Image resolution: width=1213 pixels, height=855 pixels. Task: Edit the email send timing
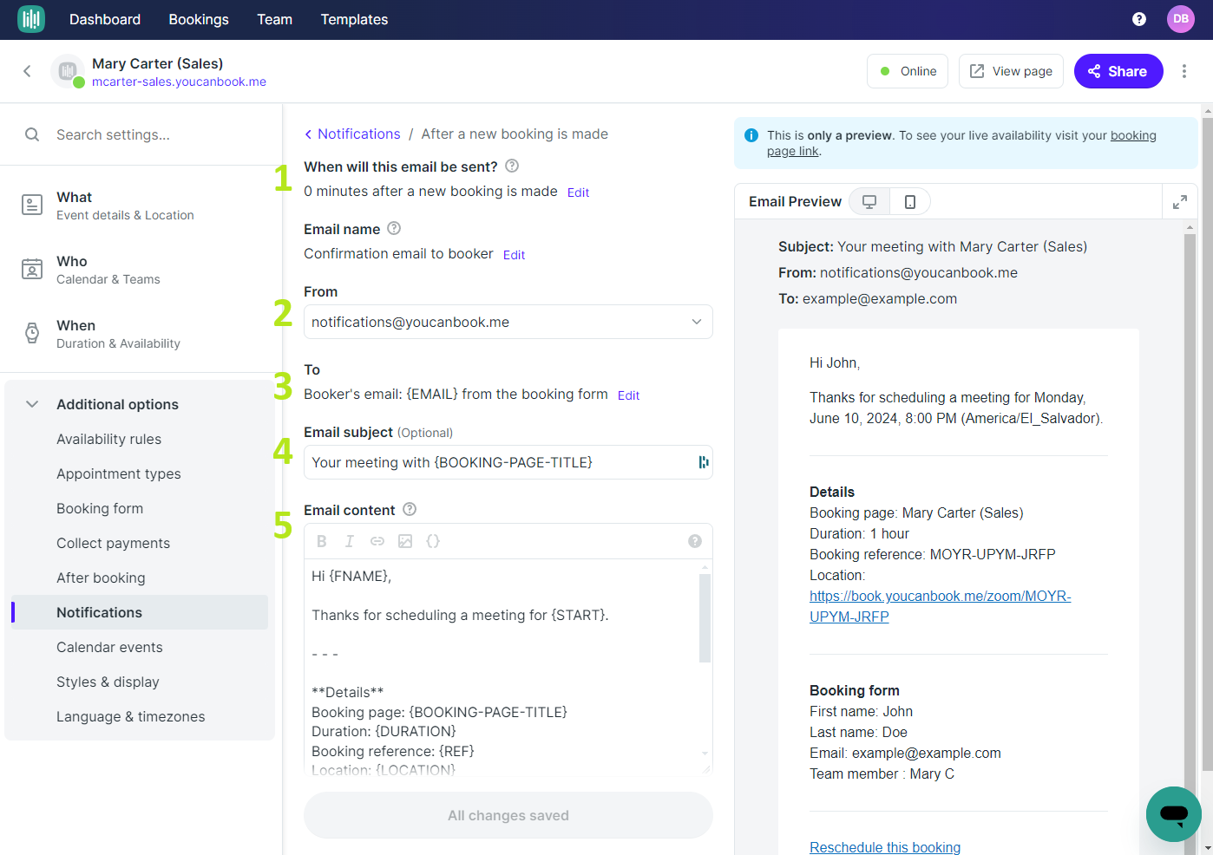coord(578,193)
